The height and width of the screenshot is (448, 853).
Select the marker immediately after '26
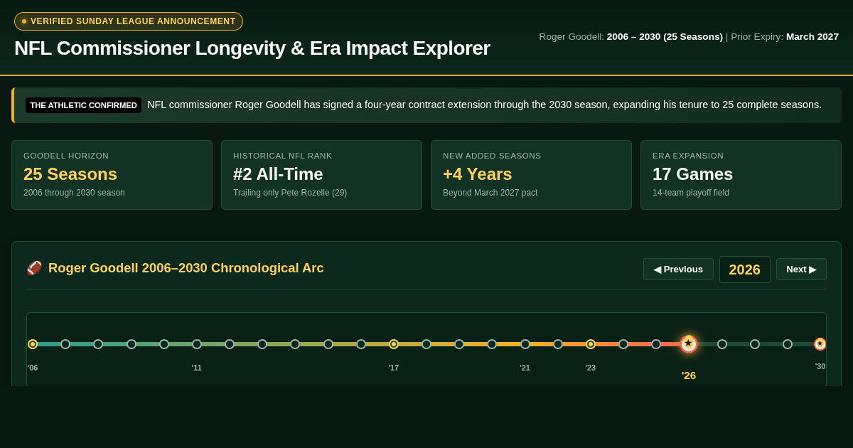coord(722,344)
